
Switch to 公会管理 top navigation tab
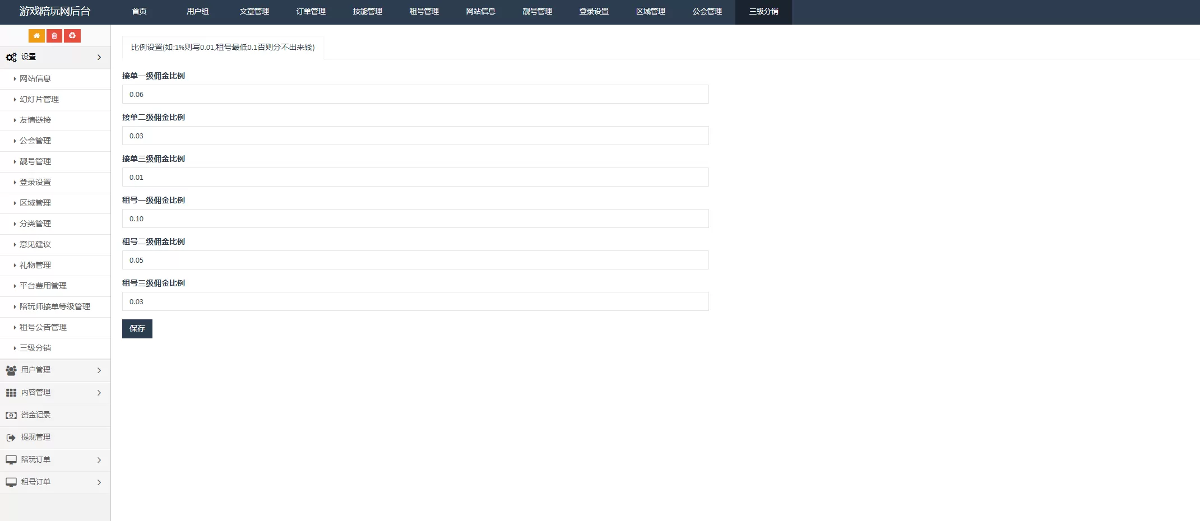coord(707,12)
